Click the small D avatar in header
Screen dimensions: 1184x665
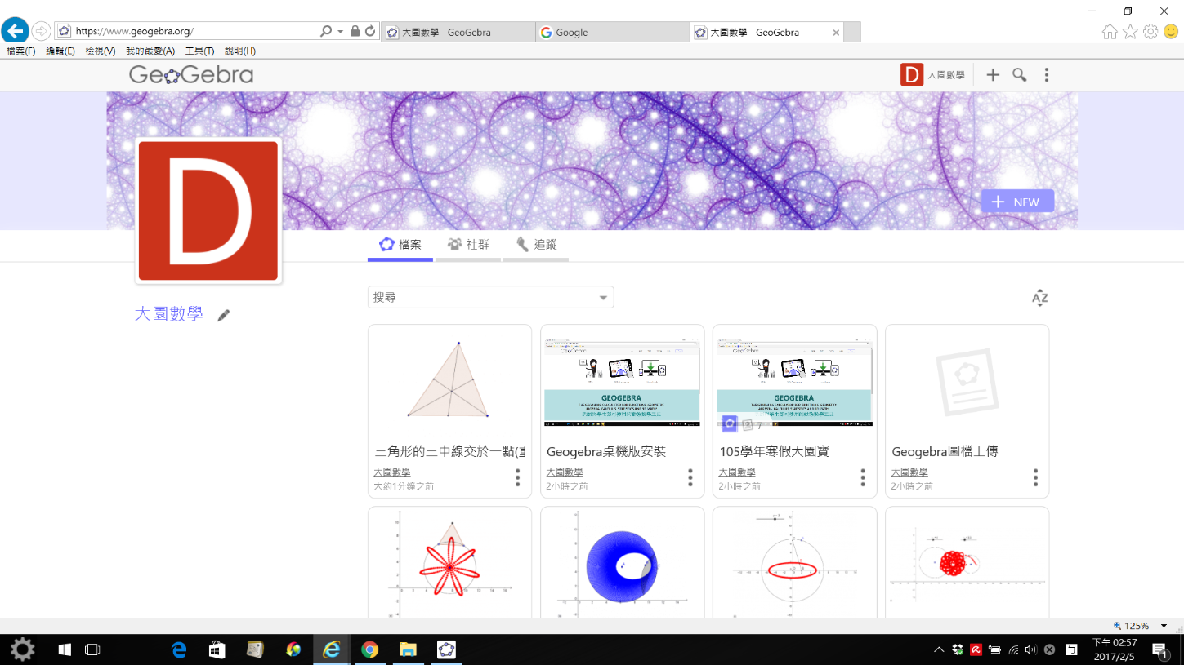pos(912,74)
